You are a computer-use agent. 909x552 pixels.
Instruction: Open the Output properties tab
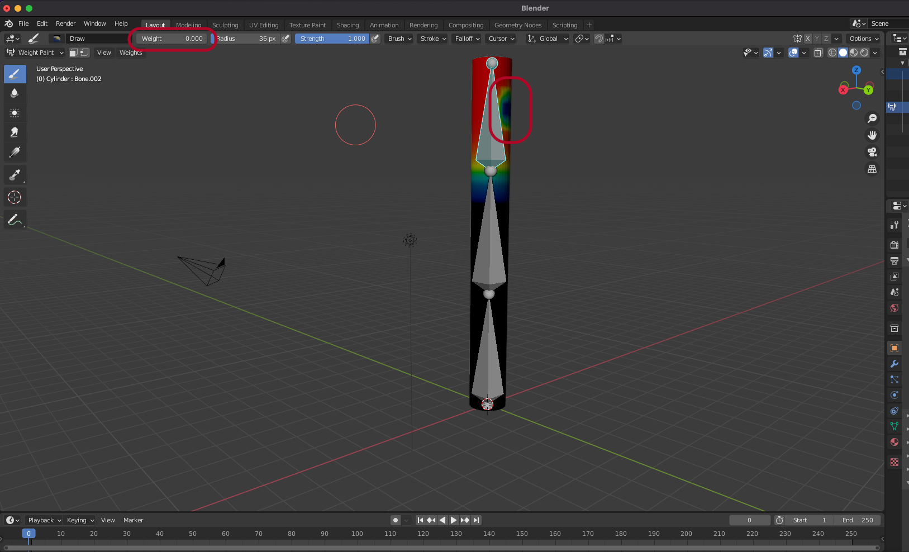coord(894,260)
